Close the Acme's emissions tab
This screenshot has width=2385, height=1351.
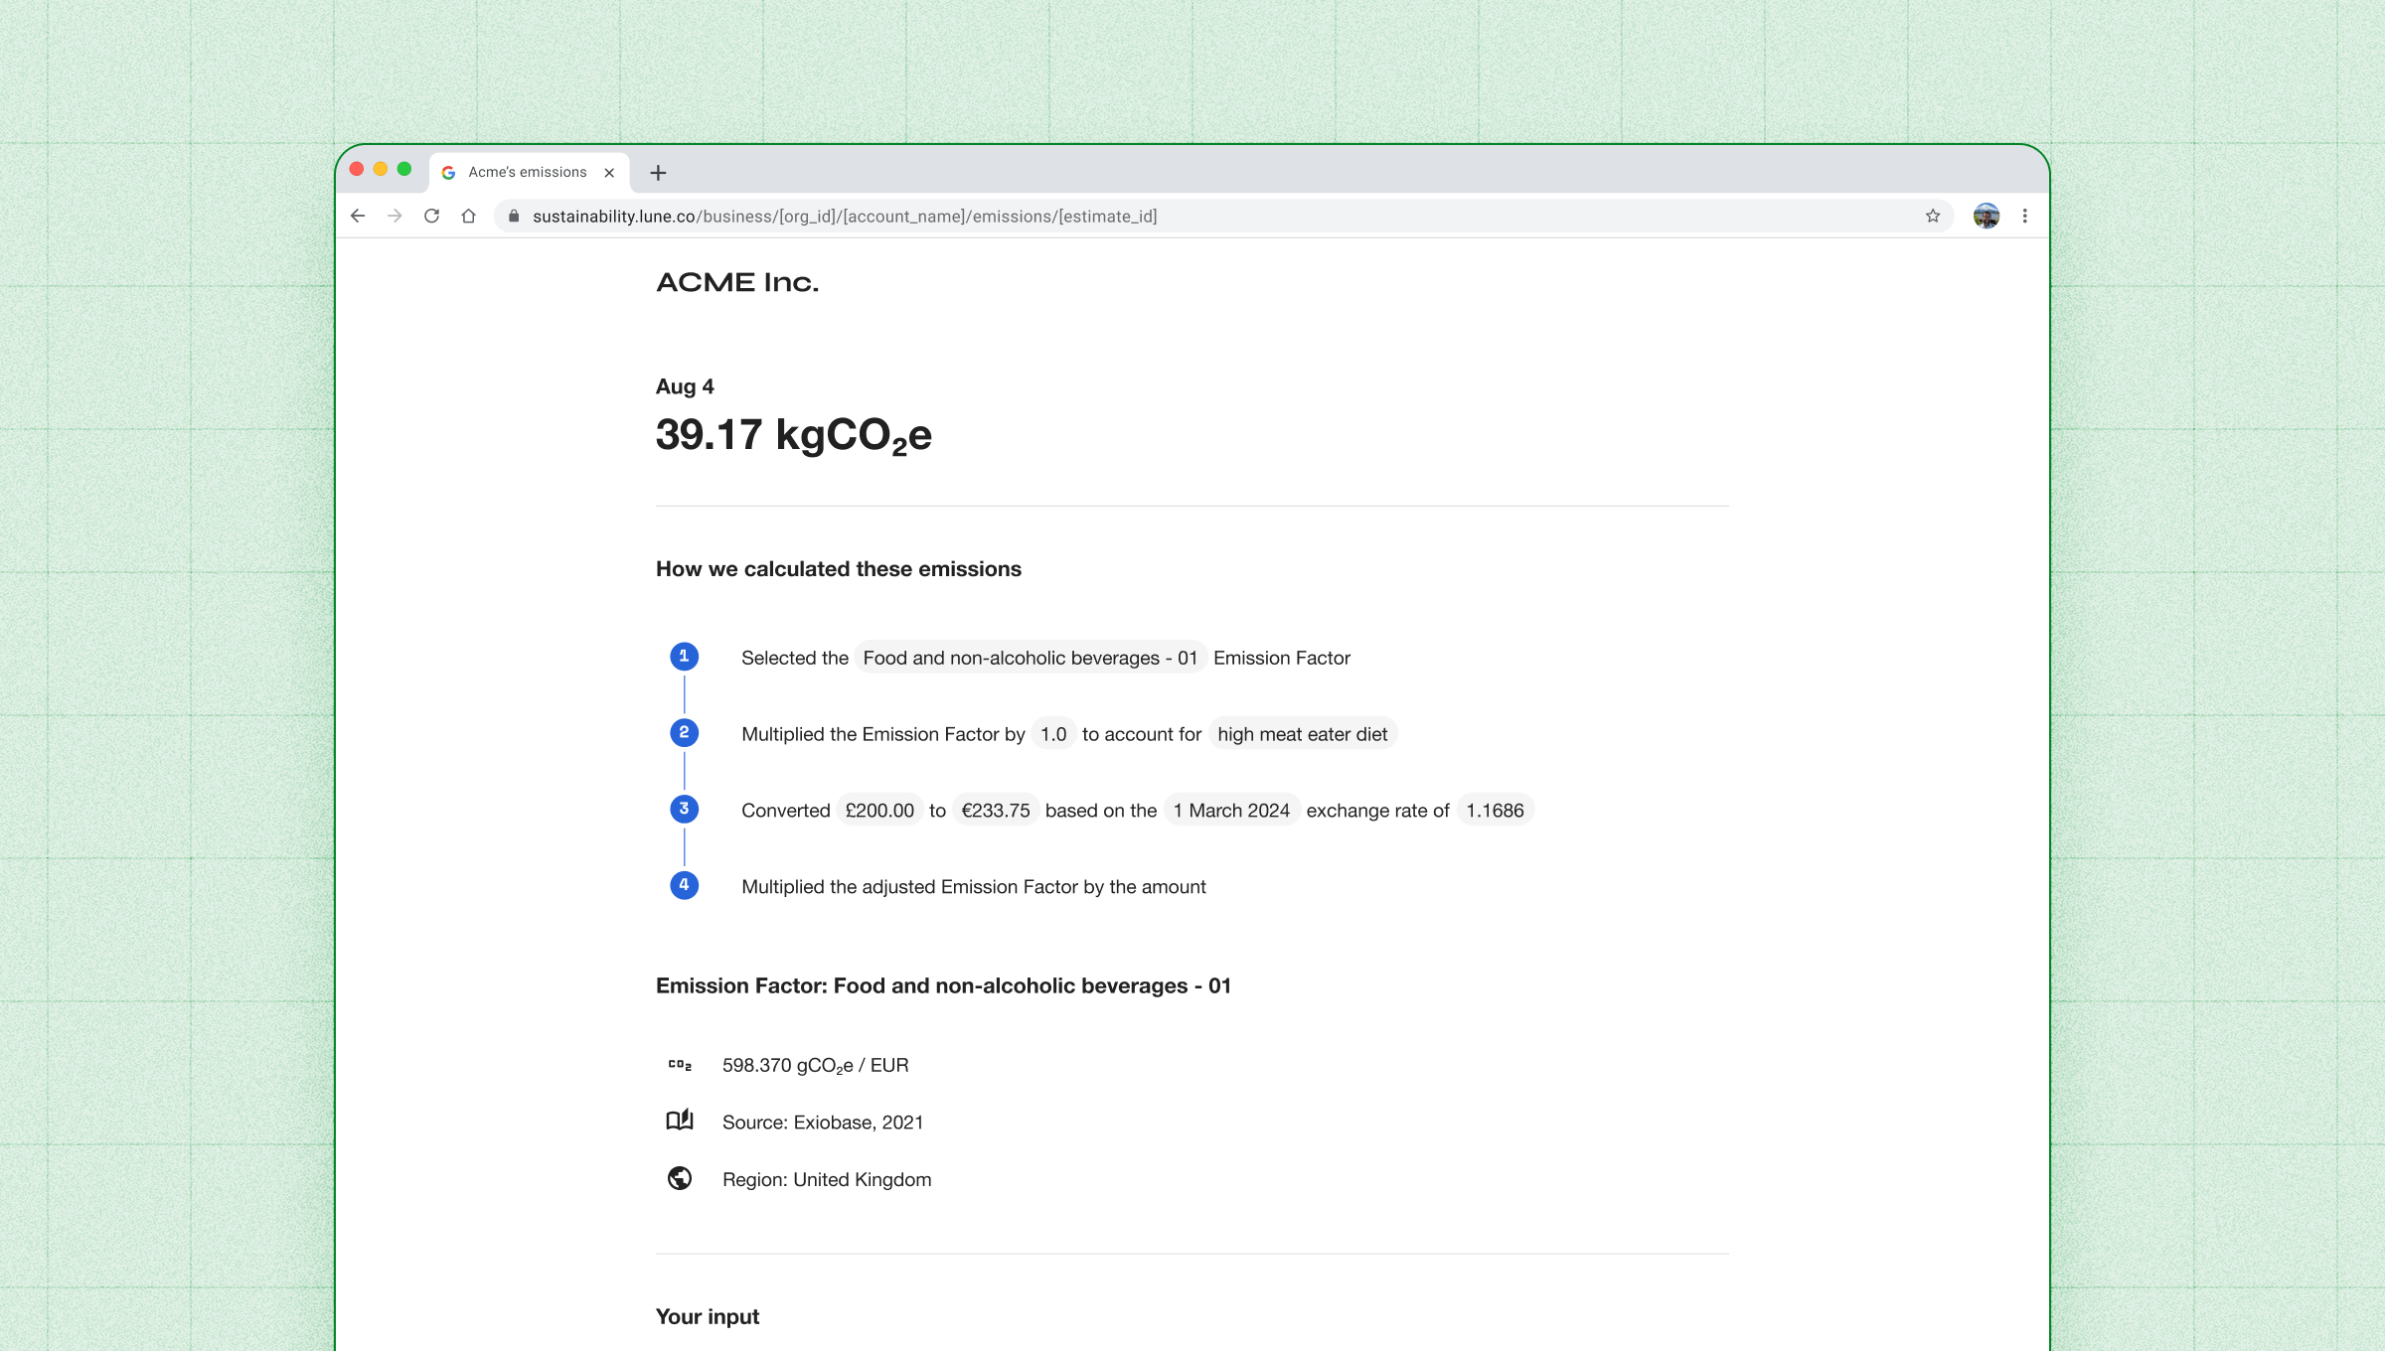[x=609, y=173]
